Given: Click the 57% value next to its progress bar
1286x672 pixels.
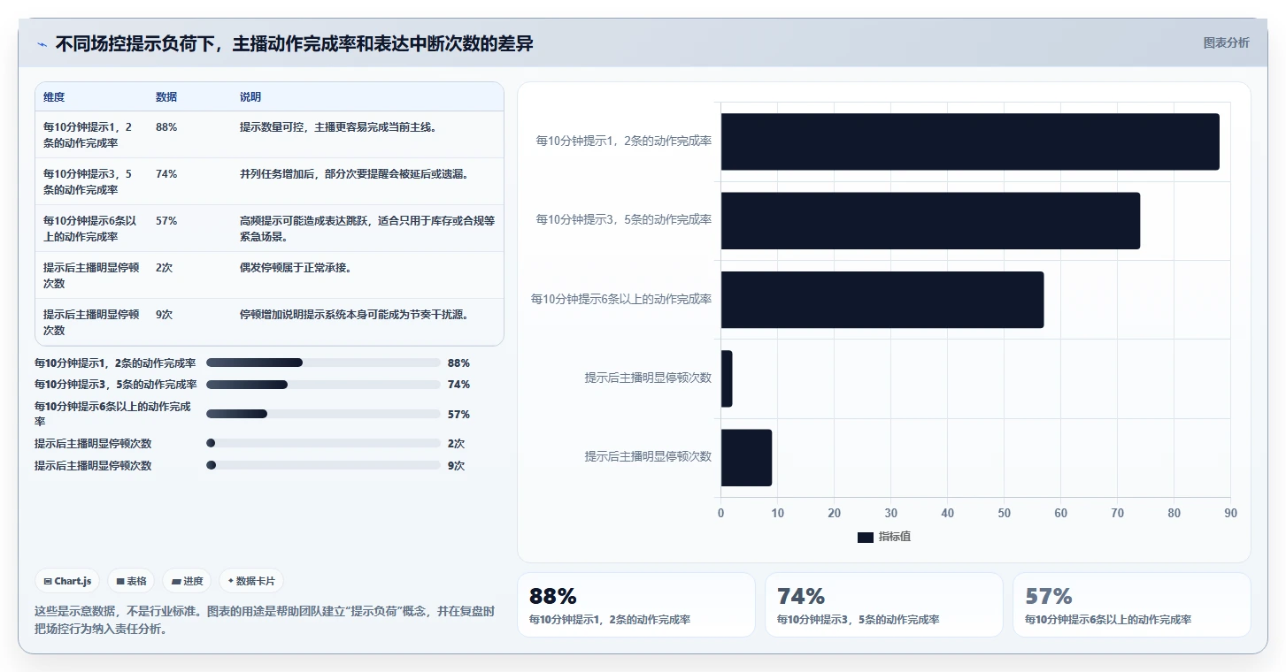Looking at the screenshot, I should 458,415.
